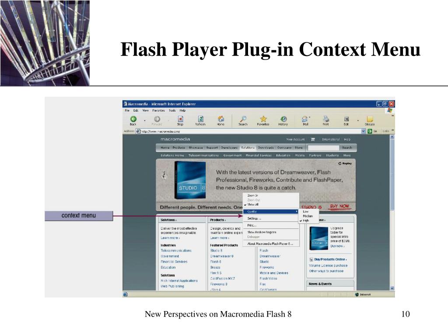Viewport: 448px width, 336px height.
Task: Choose Zoom In from the context menu
Action: (x=252, y=196)
